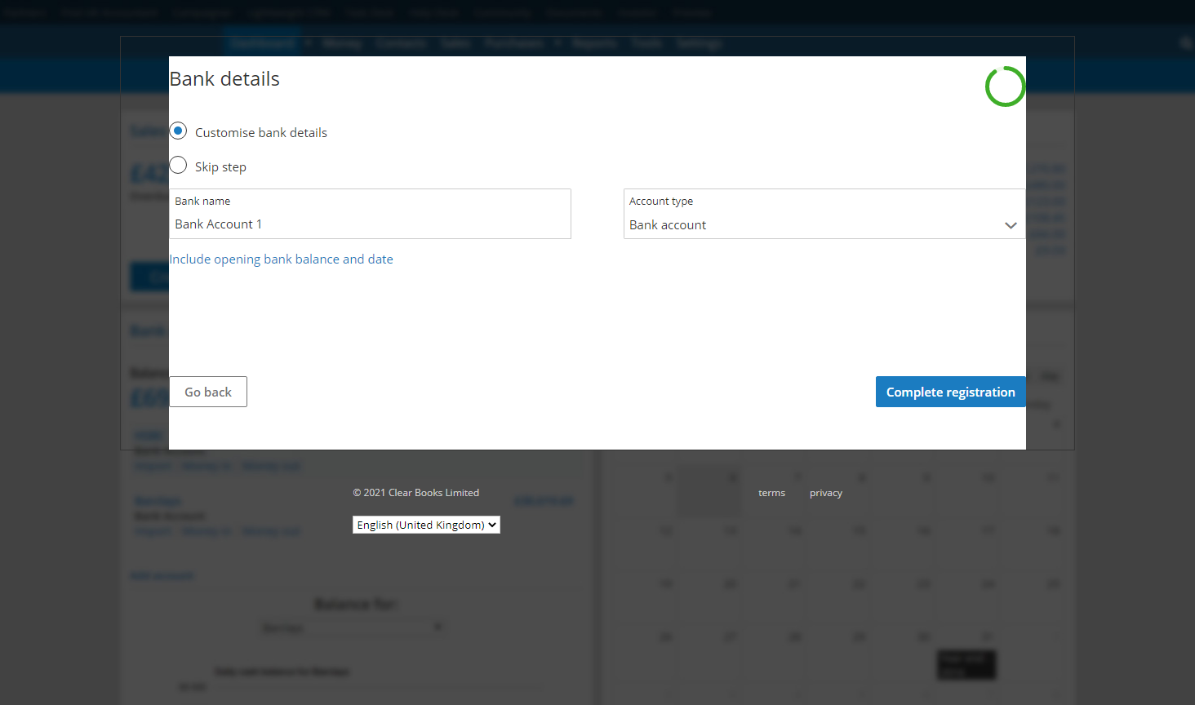Screen dimensions: 1195x705
Task: Open the Settings menu in navigation bar
Action: tap(699, 43)
